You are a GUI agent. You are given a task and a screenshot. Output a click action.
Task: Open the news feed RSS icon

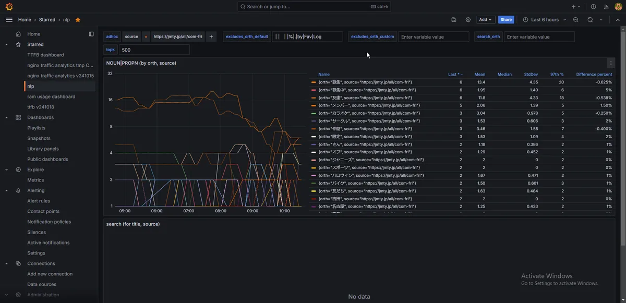pyautogui.click(x=606, y=7)
